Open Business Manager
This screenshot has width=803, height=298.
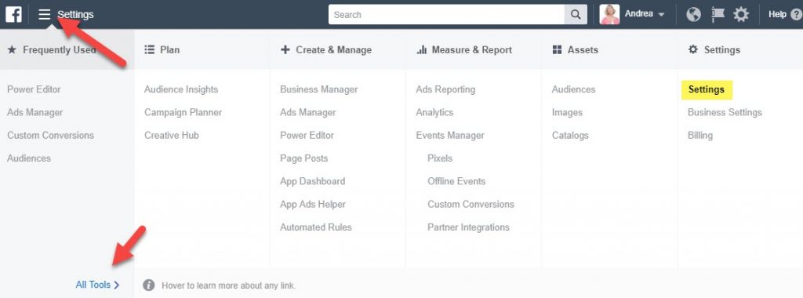(x=319, y=89)
